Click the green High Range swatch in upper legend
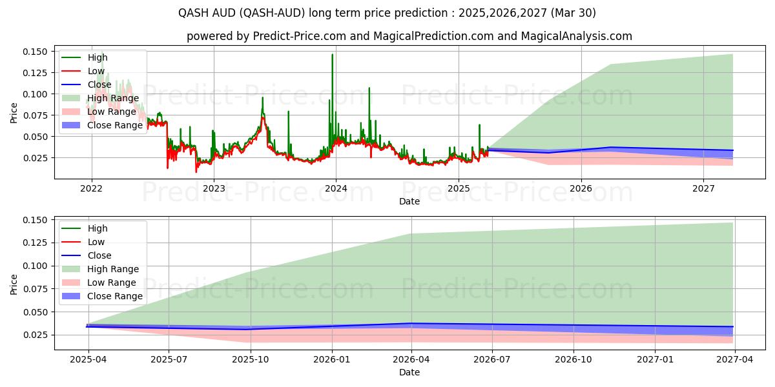Viewport: 775px width, 387px height. coord(73,98)
